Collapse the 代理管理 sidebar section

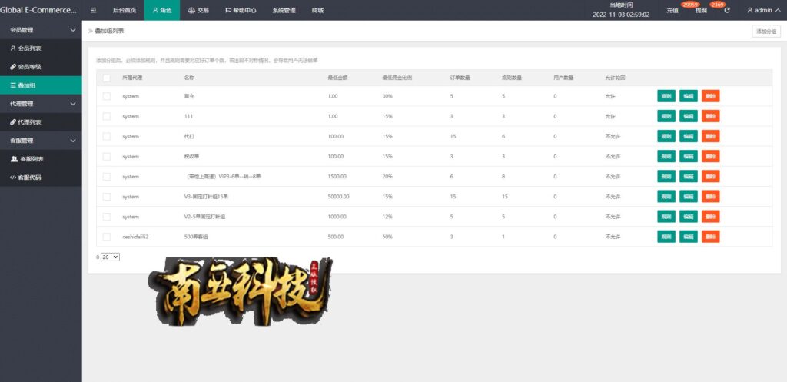(x=41, y=104)
